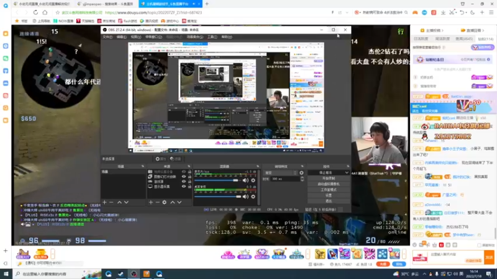
Task: Open the 视图(V) menu in OBS
Action: 136,37
